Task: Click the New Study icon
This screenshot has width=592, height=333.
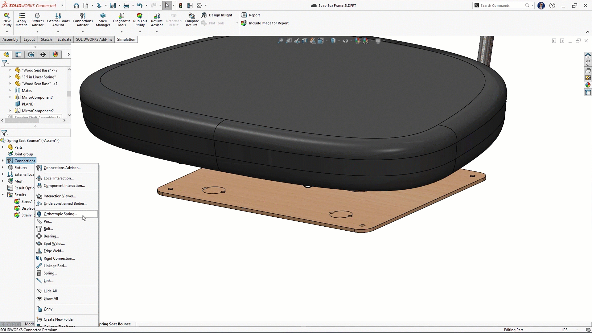Action: pyautogui.click(x=7, y=20)
